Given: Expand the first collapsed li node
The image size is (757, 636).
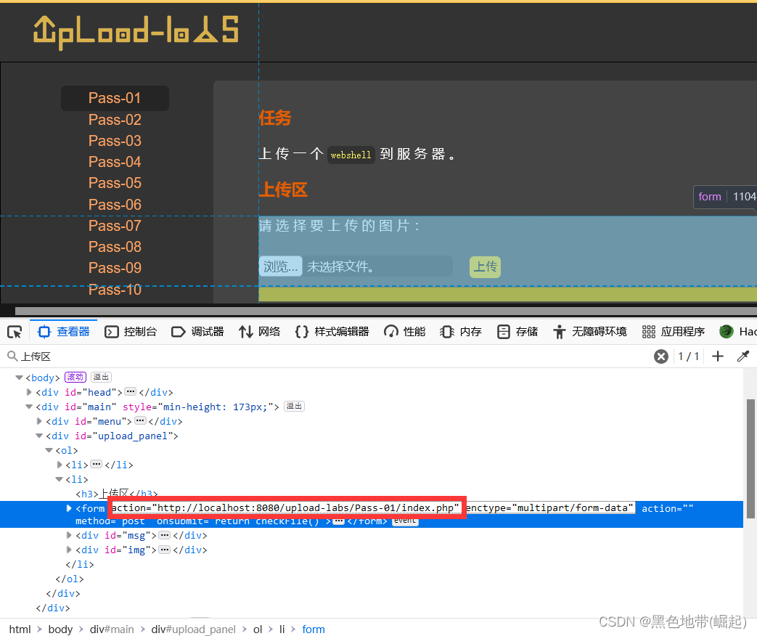Looking at the screenshot, I should click(60, 465).
